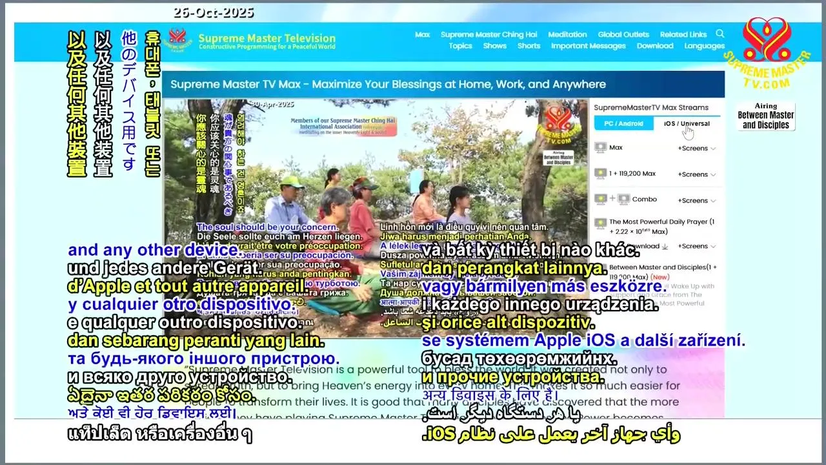Click the Supreme Master Television site title
The height and width of the screenshot is (465, 826).
(x=267, y=38)
